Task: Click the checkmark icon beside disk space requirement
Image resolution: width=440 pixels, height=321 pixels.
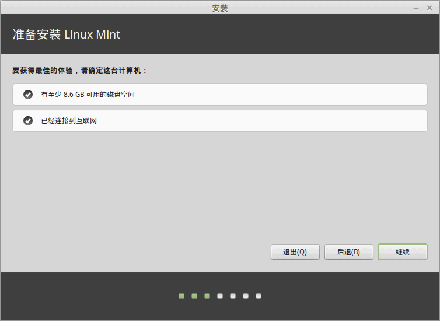Action: (x=28, y=95)
